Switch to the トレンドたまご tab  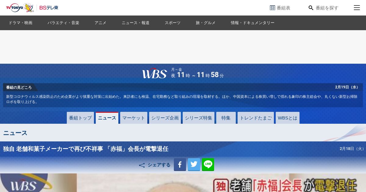click(256, 118)
